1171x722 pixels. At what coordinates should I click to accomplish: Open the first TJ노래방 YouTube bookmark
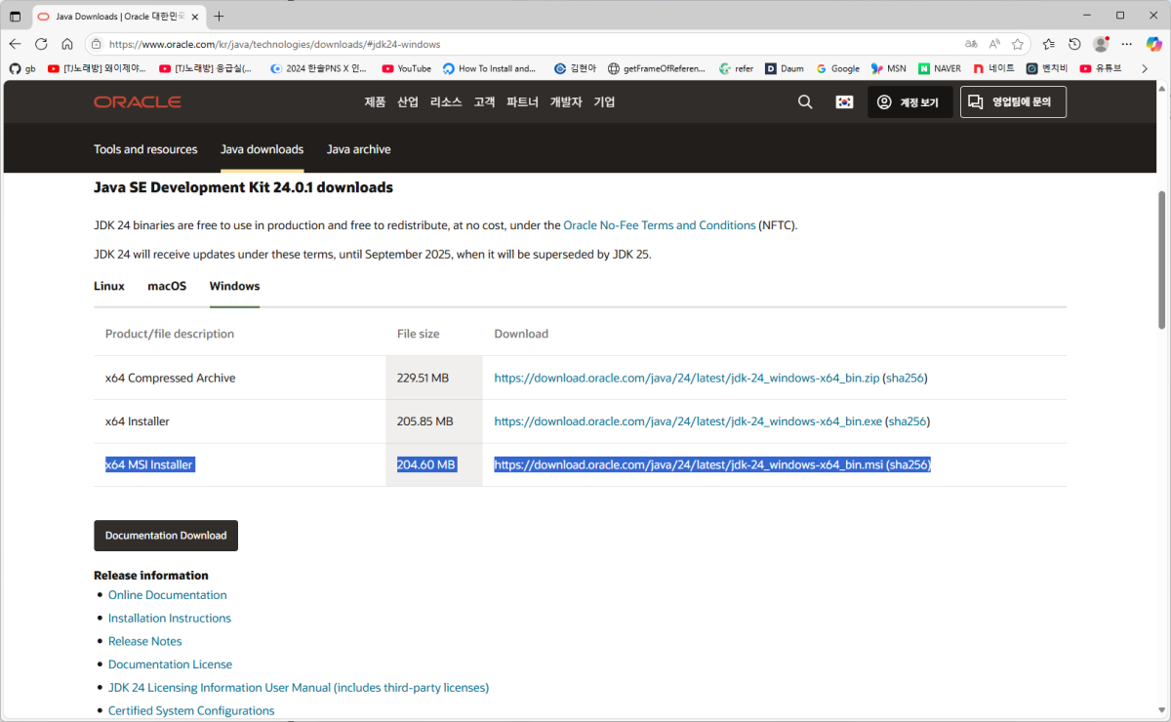(x=97, y=69)
